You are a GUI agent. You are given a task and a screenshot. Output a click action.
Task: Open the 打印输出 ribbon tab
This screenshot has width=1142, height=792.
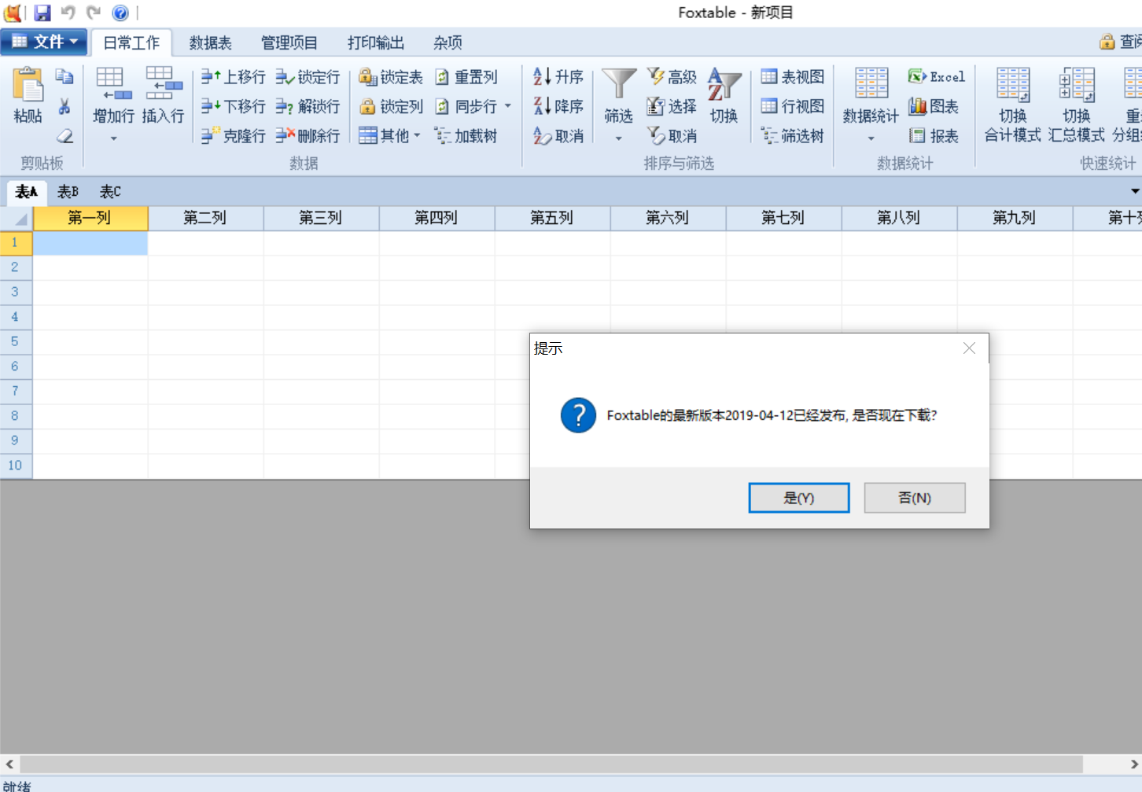coord(376,42)
